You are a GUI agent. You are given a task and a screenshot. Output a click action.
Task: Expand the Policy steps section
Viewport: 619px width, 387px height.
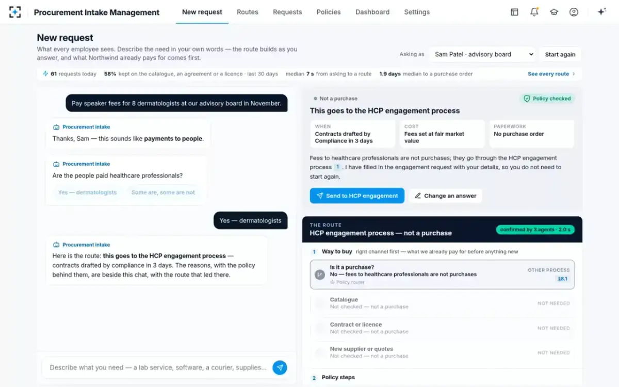(x=338, y=378)
